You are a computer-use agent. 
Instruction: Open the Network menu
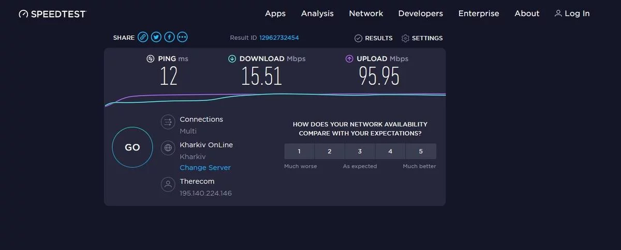point(366,13)
